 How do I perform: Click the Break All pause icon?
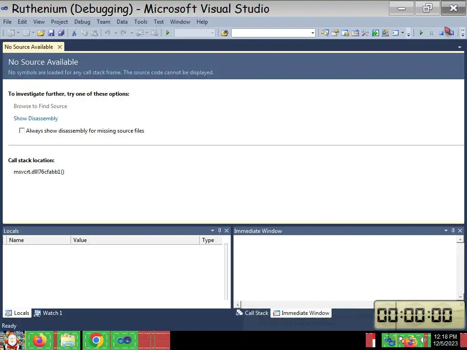[x=431, y=33]
